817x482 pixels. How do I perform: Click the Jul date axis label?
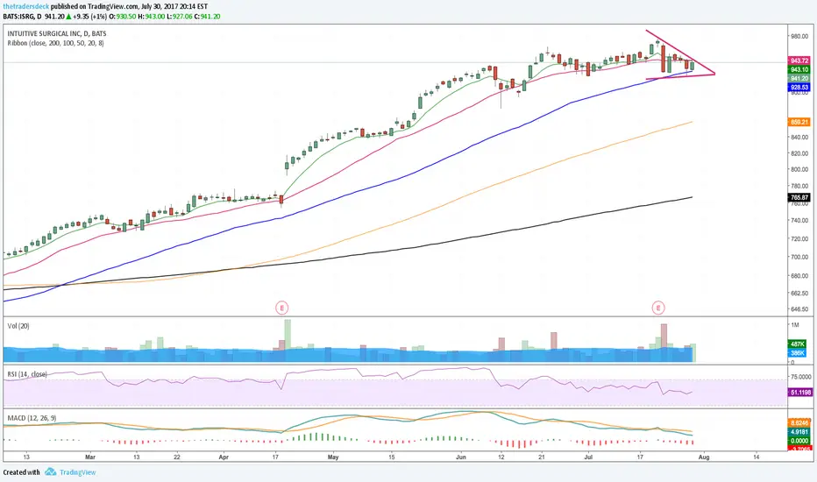[588, 457]
